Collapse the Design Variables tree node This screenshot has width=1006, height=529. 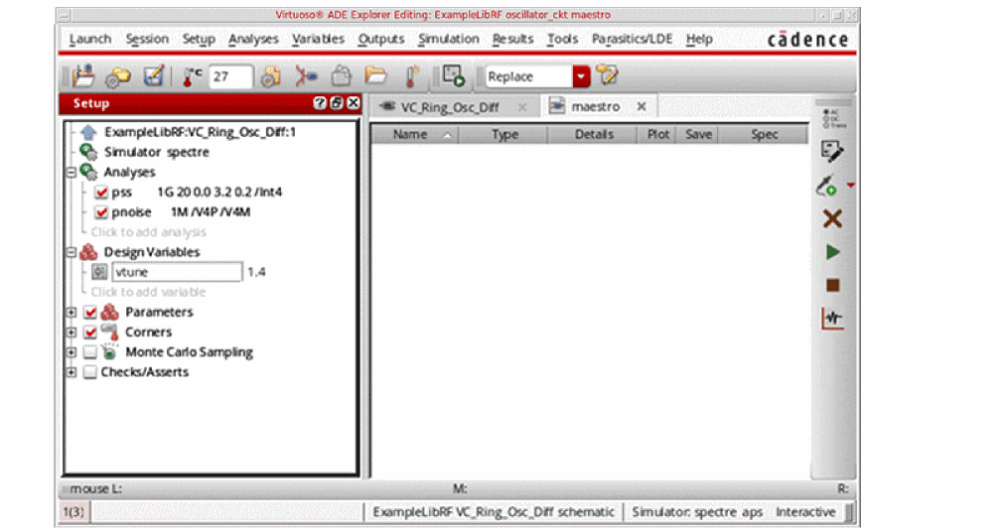tap(72, 252)
